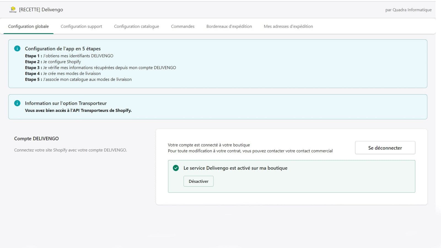Select the Configuration globale tab
441x248 pixels.
pos(28,26)
